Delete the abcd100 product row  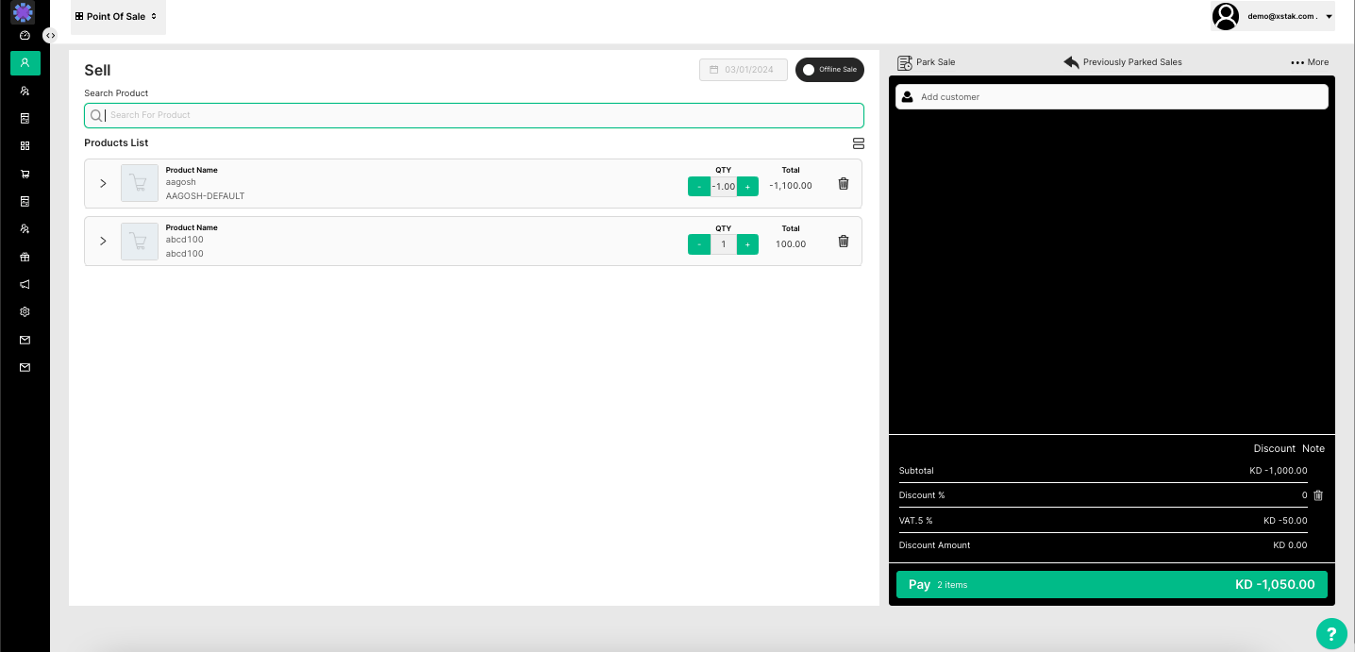pos(844,242)
